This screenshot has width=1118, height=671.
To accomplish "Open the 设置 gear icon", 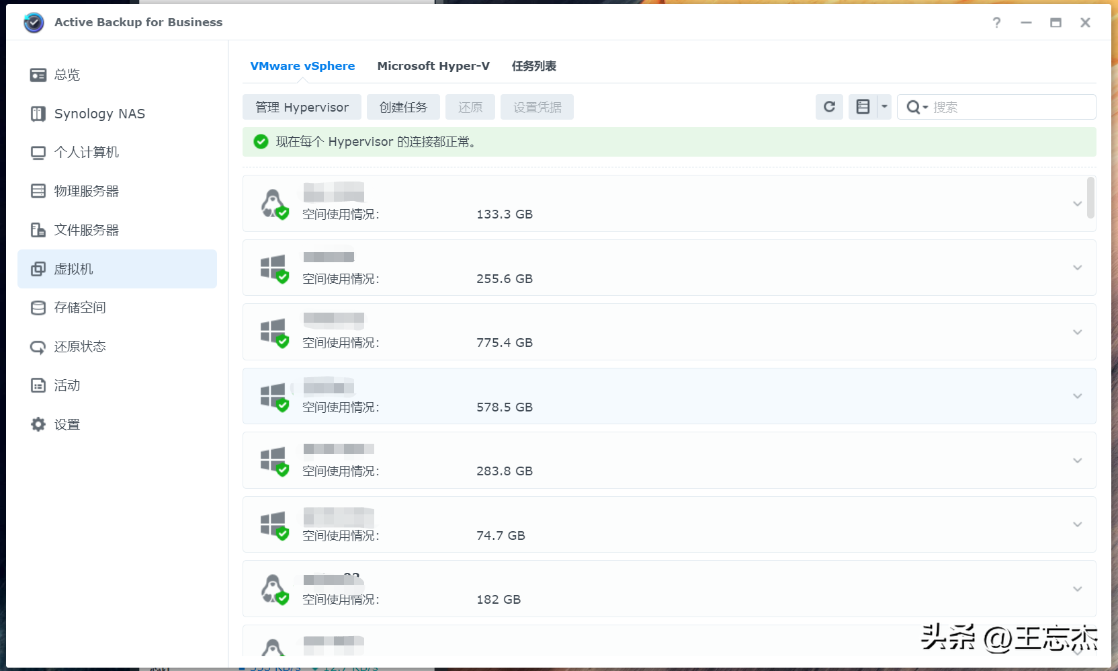I will [x=38, y=424].
